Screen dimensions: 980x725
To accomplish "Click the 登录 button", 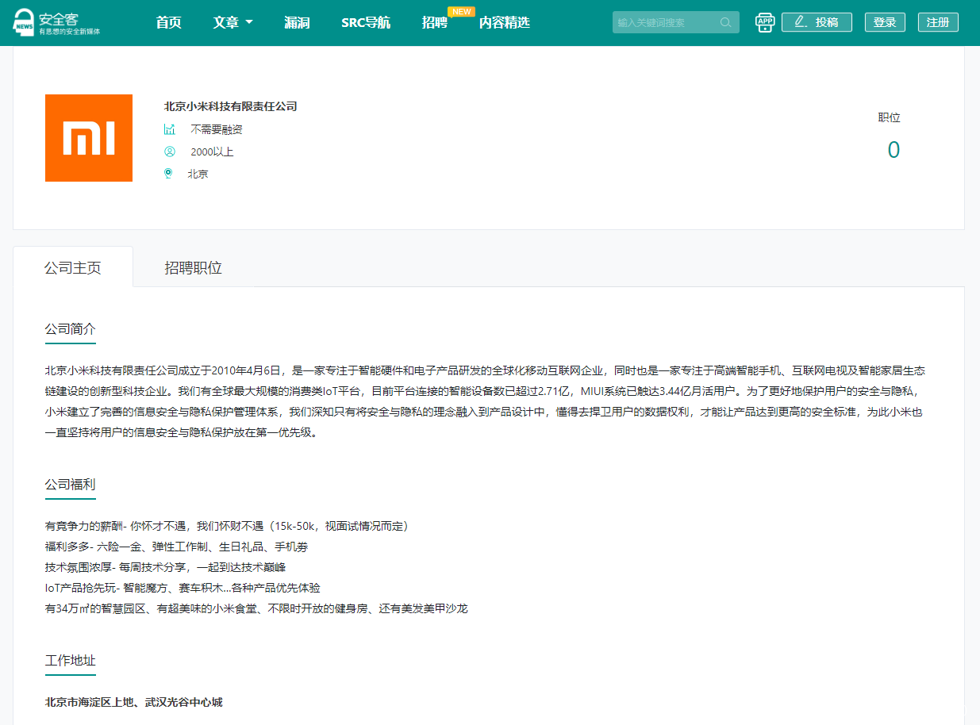I will click(884, 22).
